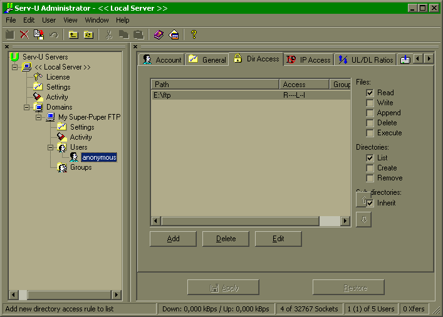Open the File menu
This screenshot has width=443, height=317.
(11, 20)
